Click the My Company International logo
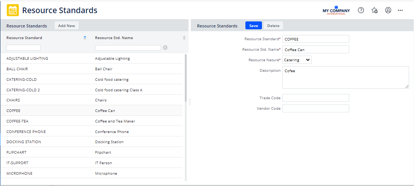Viewport: 414px width, 186px height. tap(336, 10)
